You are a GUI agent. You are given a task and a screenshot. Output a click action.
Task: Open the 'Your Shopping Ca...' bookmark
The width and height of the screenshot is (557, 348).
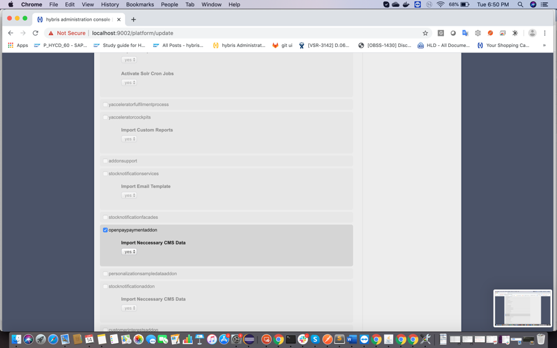tap(503, 45)
